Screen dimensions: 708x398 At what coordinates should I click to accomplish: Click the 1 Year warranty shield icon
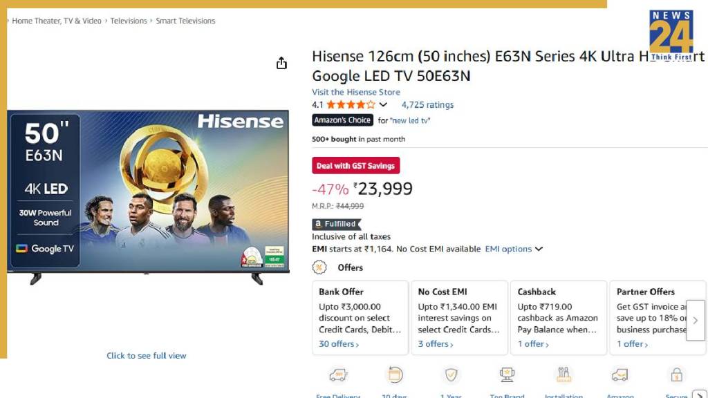point(451,375)
